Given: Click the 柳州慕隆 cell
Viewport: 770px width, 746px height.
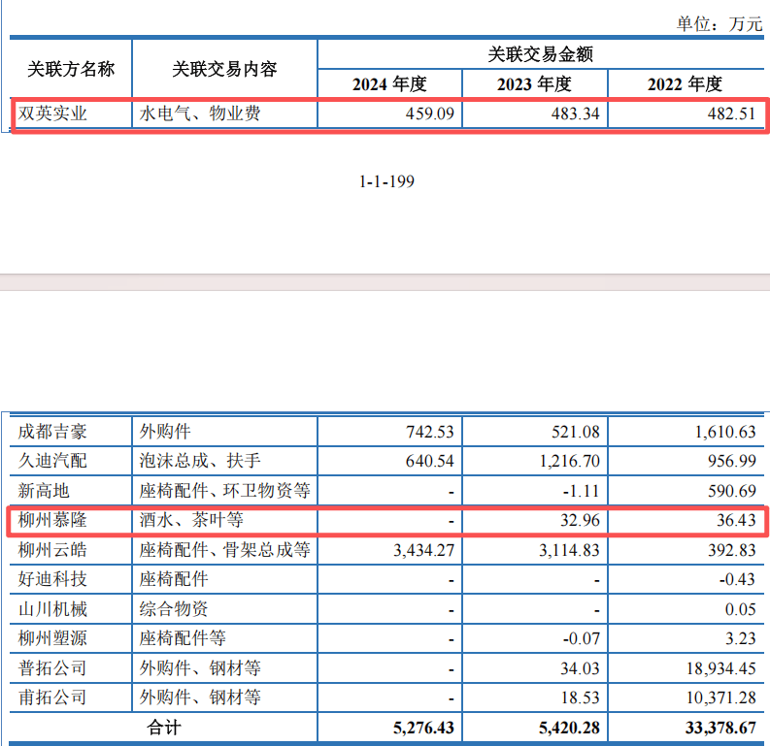Looking at the screenshot, I should [52, 521].
